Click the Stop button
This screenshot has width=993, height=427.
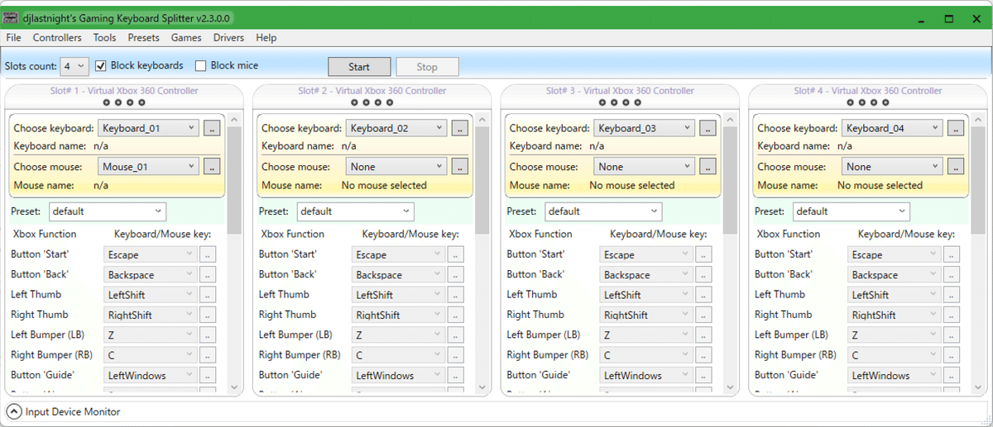[x=427, y=67]
